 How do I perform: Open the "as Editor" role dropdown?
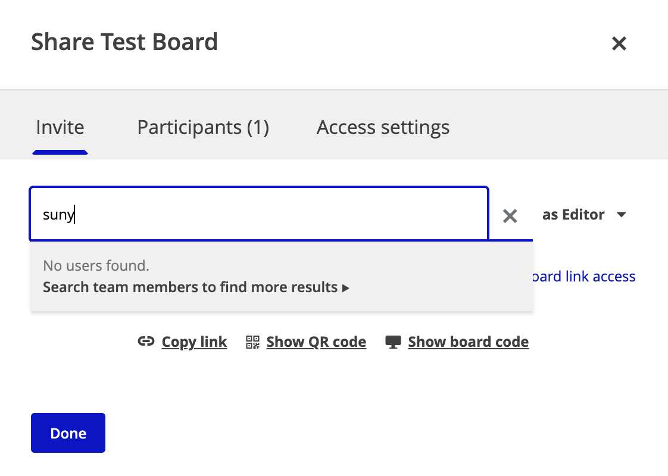tap(574, 215)
